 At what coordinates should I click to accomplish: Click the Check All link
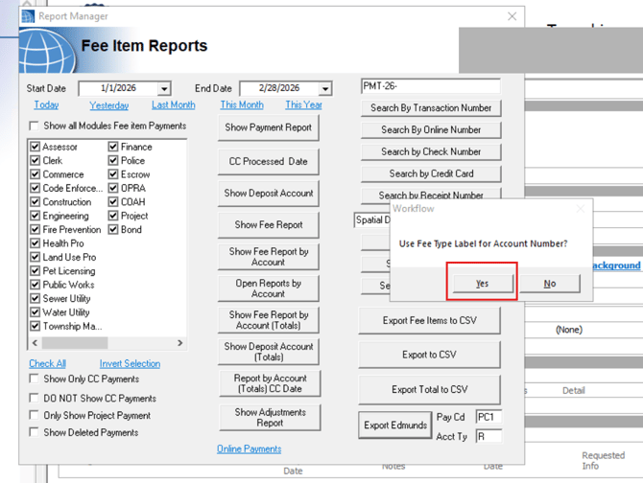coord(47,363)
